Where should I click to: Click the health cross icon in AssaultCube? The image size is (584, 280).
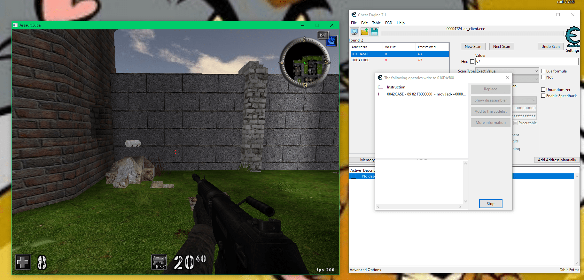coord(23,262)
